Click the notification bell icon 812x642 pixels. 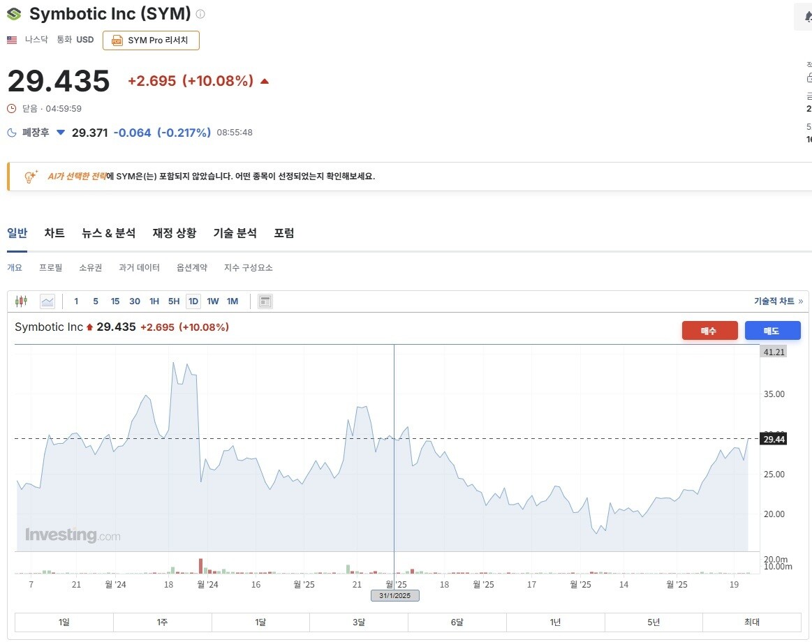(x=808, y=17)
